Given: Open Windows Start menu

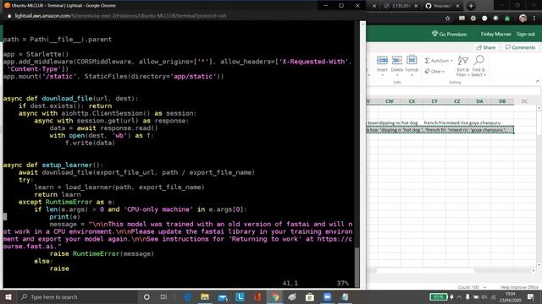Looking at the screenshot, I should pyautogui.click(x=8, y=296).
